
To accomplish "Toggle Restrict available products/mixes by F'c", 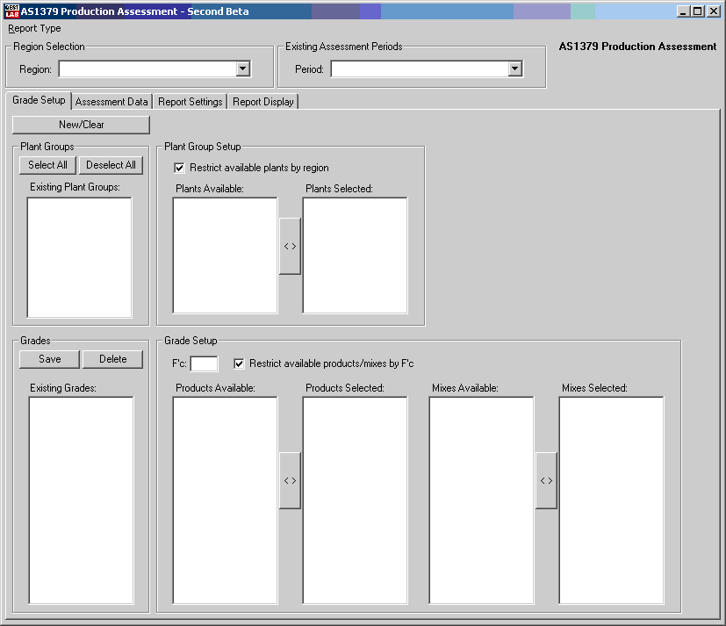I will [x=239, y=363].
